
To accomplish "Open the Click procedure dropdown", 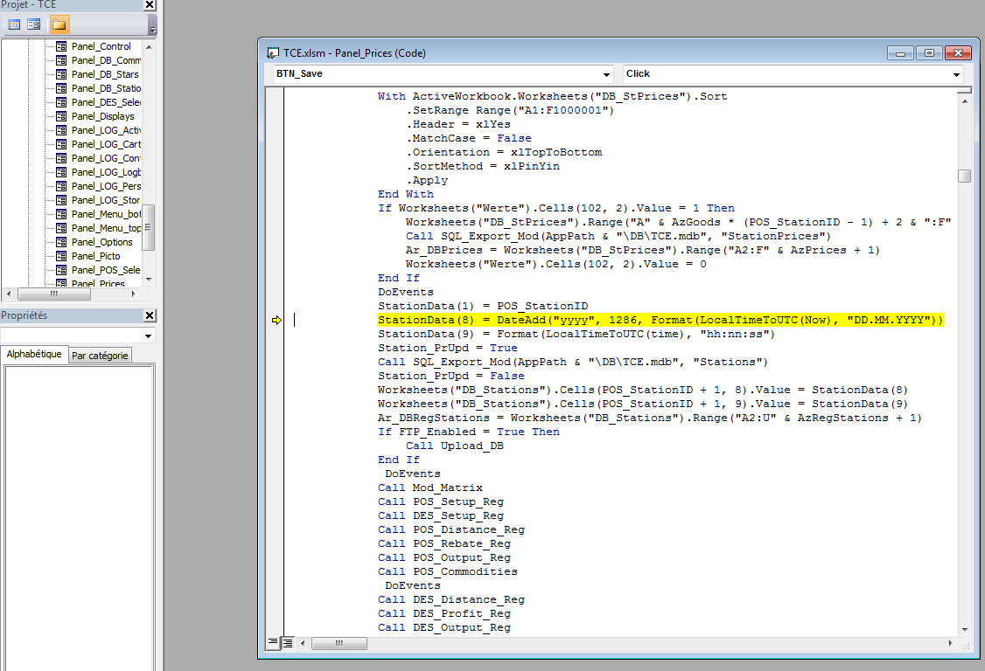I will [x=956, y=74].
